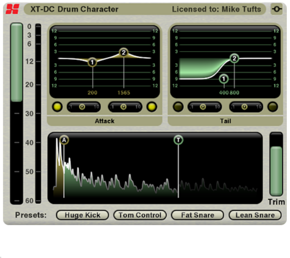Adjust Attack band 2 Q slider
Viewport: 290px width, 258px height.
click(x=125, y=107)
